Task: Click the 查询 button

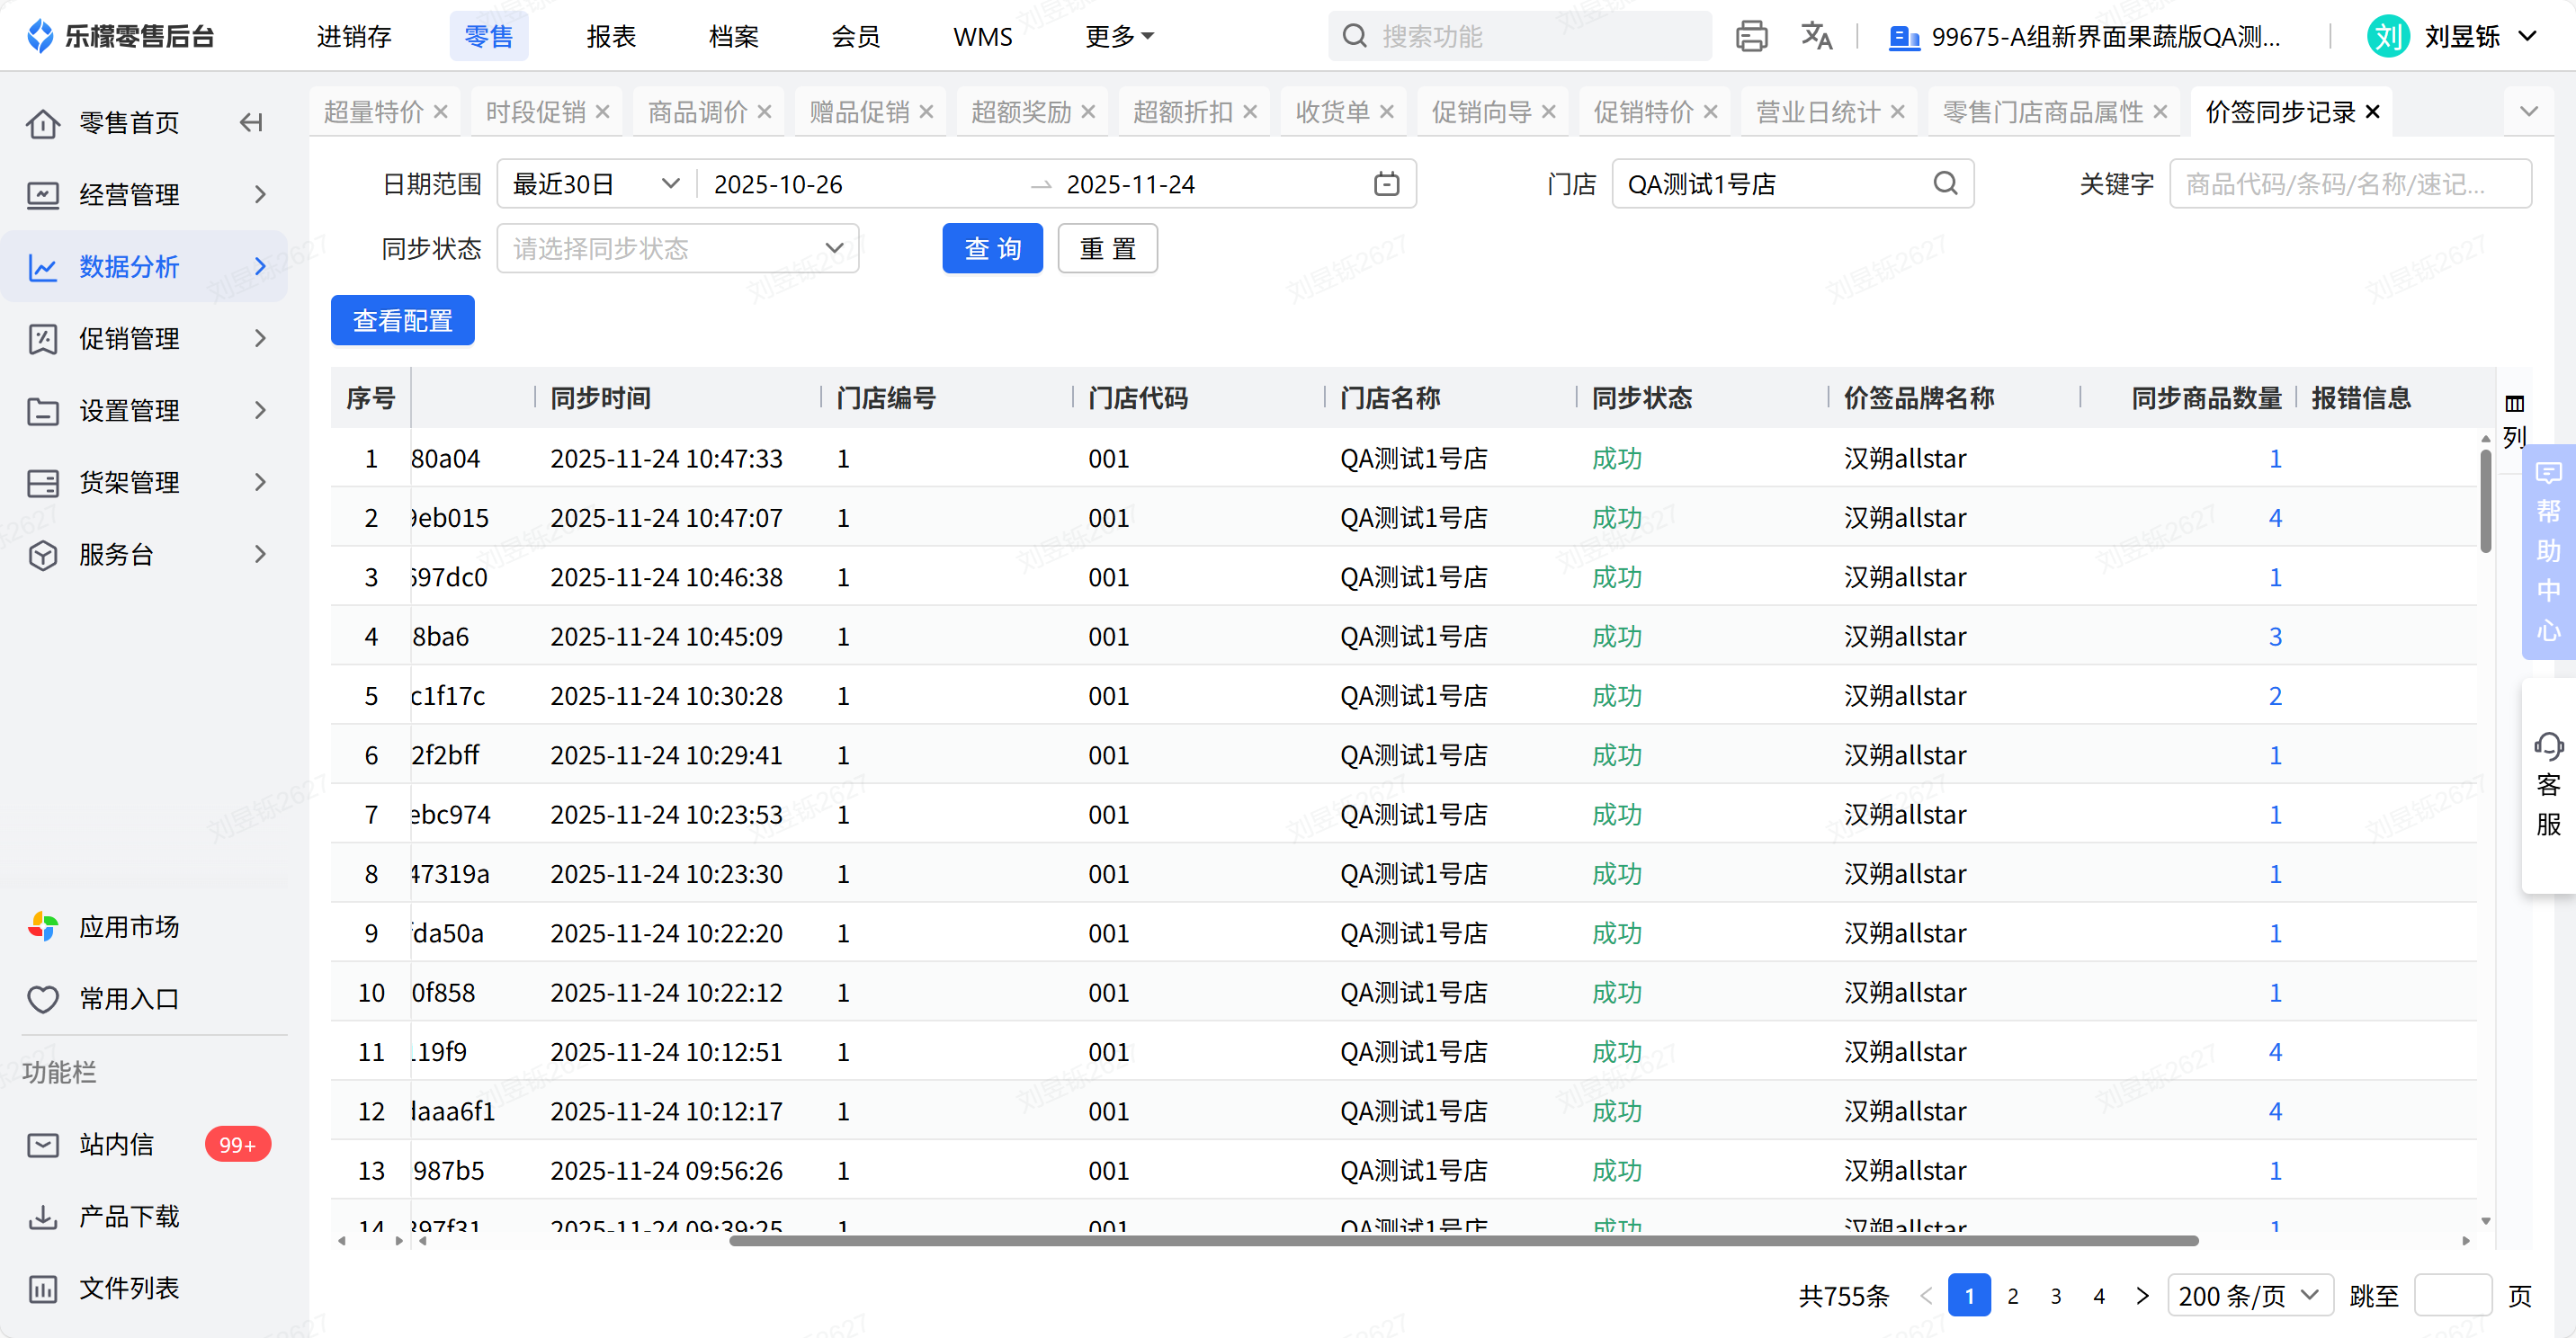Action: coord(992,248)
